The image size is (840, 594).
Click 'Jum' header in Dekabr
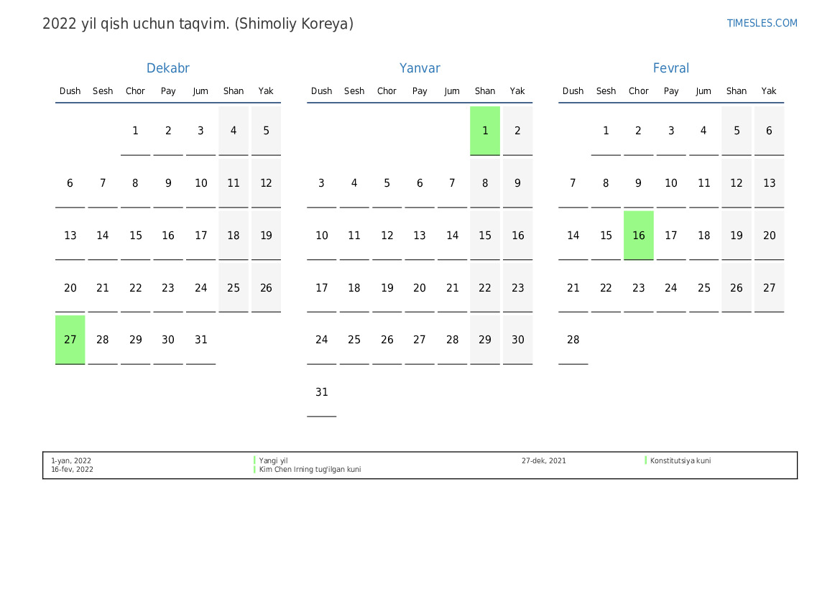200,91
